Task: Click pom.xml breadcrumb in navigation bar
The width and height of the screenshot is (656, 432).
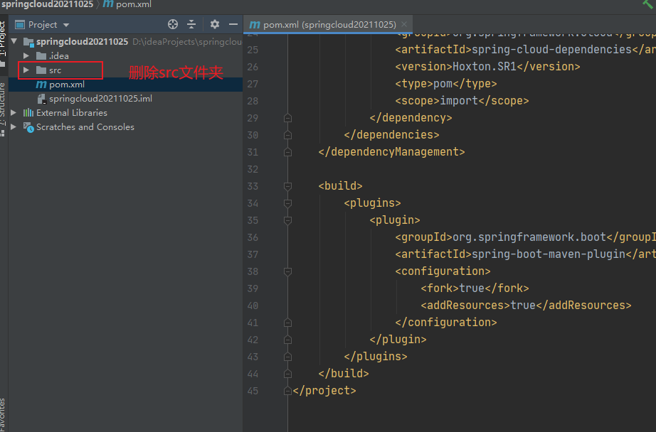Action: [x=127, y=4]
